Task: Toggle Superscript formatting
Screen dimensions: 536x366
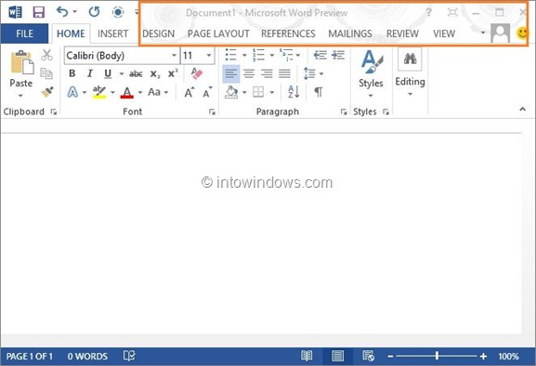Action: point(173,73)
